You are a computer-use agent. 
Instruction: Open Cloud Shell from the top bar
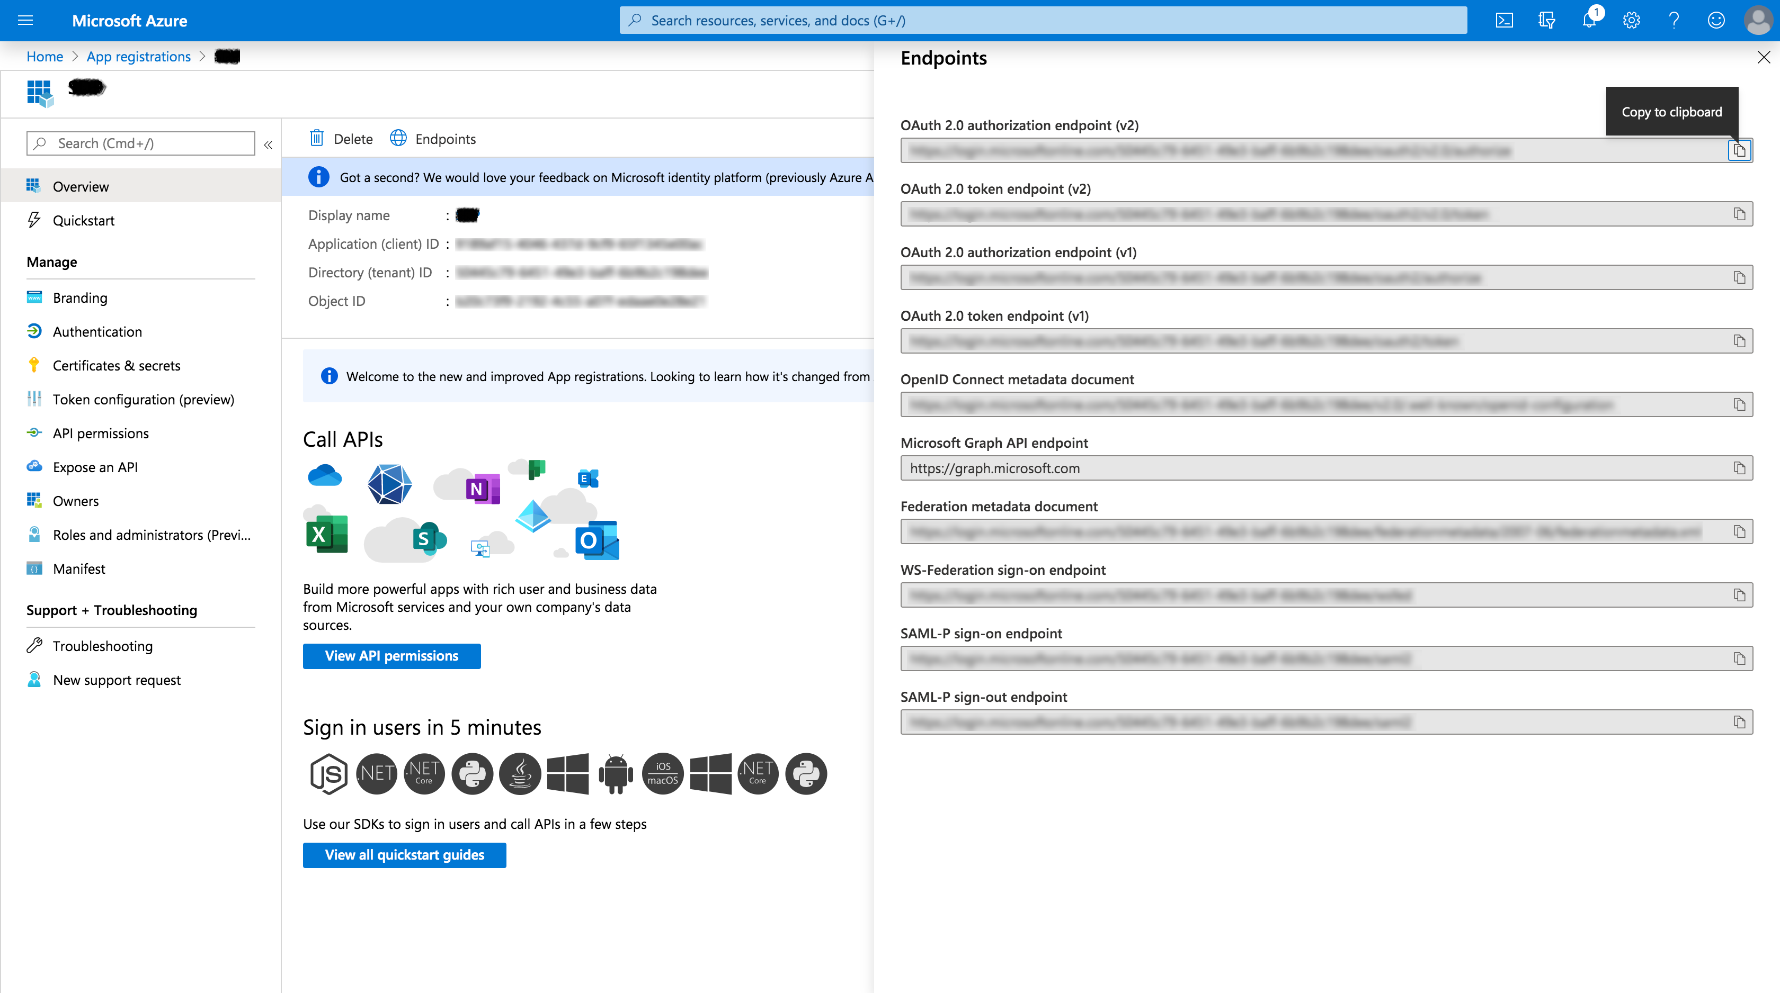point(1505,20)
